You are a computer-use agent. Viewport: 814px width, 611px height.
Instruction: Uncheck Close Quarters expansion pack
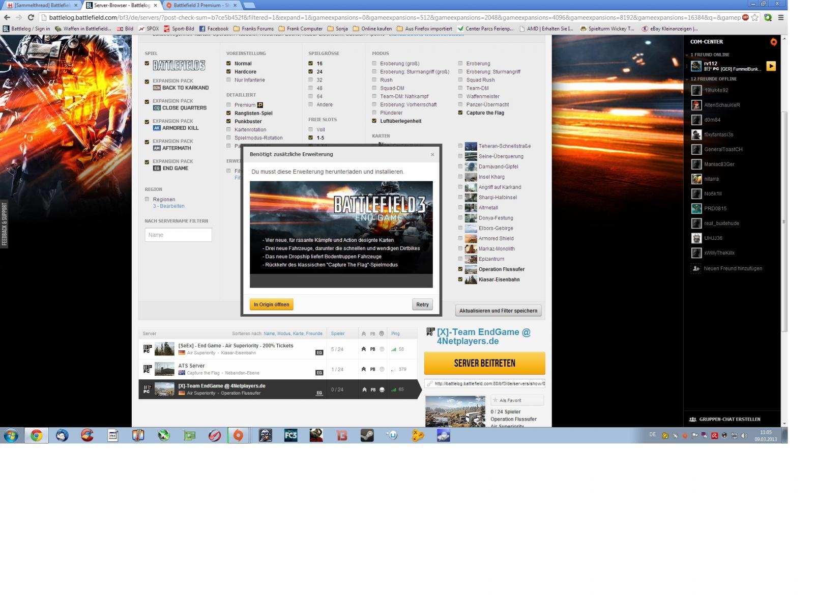pyautogui.click(x=147, y=102)
